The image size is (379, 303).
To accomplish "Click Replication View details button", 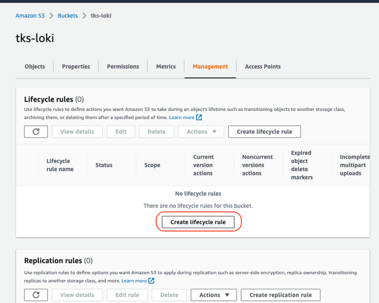I will click(x=77, y=295).
